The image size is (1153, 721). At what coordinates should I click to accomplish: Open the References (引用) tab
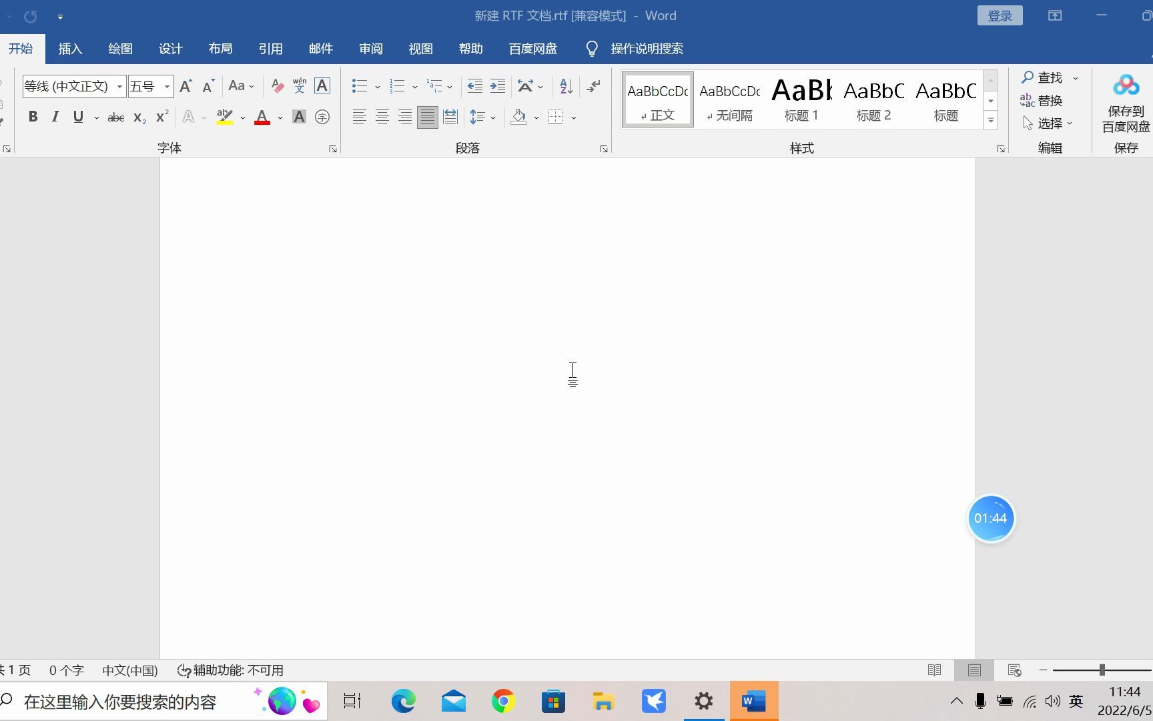pos(270,49)
